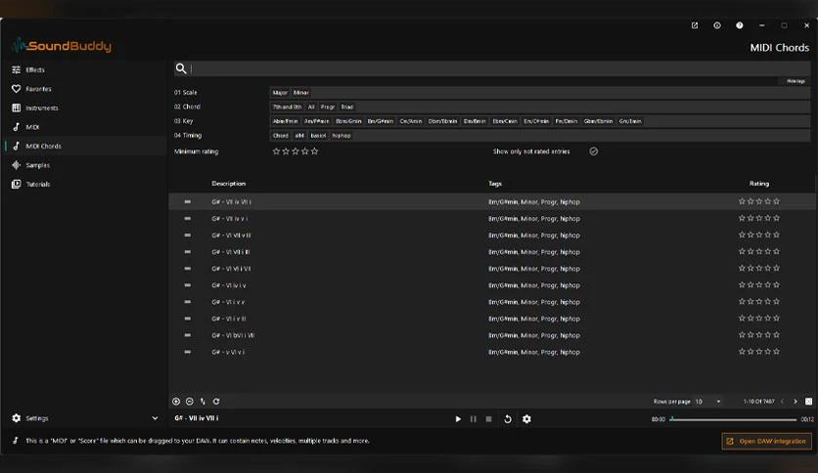Open the Rows per page dropdown
Image resolution: width=818 pixels, height=473 pixels.
708,401
